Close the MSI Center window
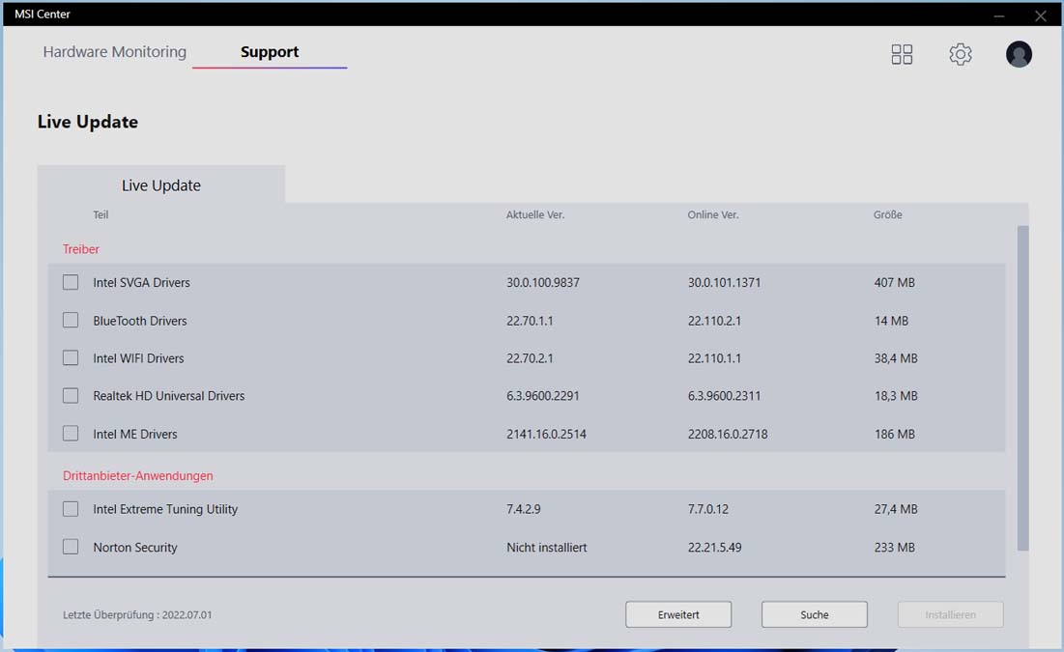This screenshot has height=652, width=1064. point(1040,14)
